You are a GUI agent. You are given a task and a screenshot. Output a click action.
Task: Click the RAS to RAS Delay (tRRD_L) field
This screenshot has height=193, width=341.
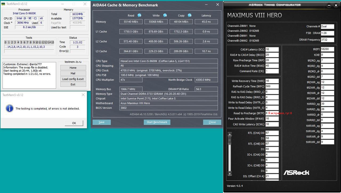pyautogui.click(x=272, y=92)
